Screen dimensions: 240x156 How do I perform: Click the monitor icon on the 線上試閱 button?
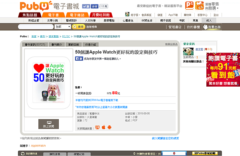(49, 123)
